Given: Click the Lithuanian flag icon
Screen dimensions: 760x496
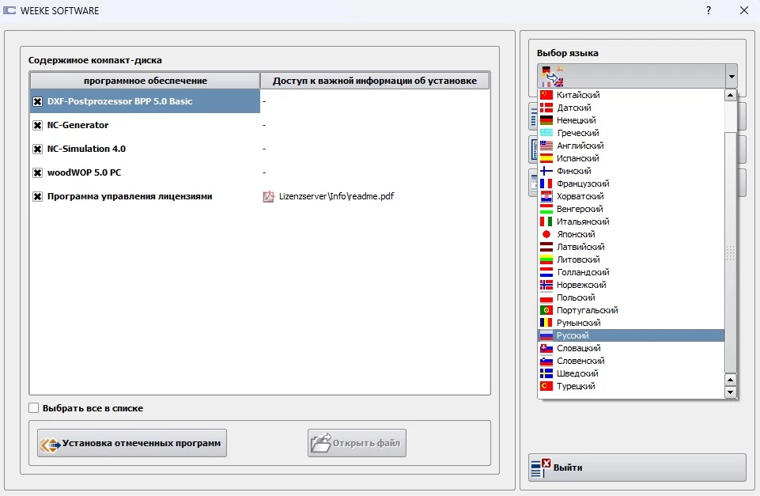Looking at the screenshot, I should coord(546,259).
